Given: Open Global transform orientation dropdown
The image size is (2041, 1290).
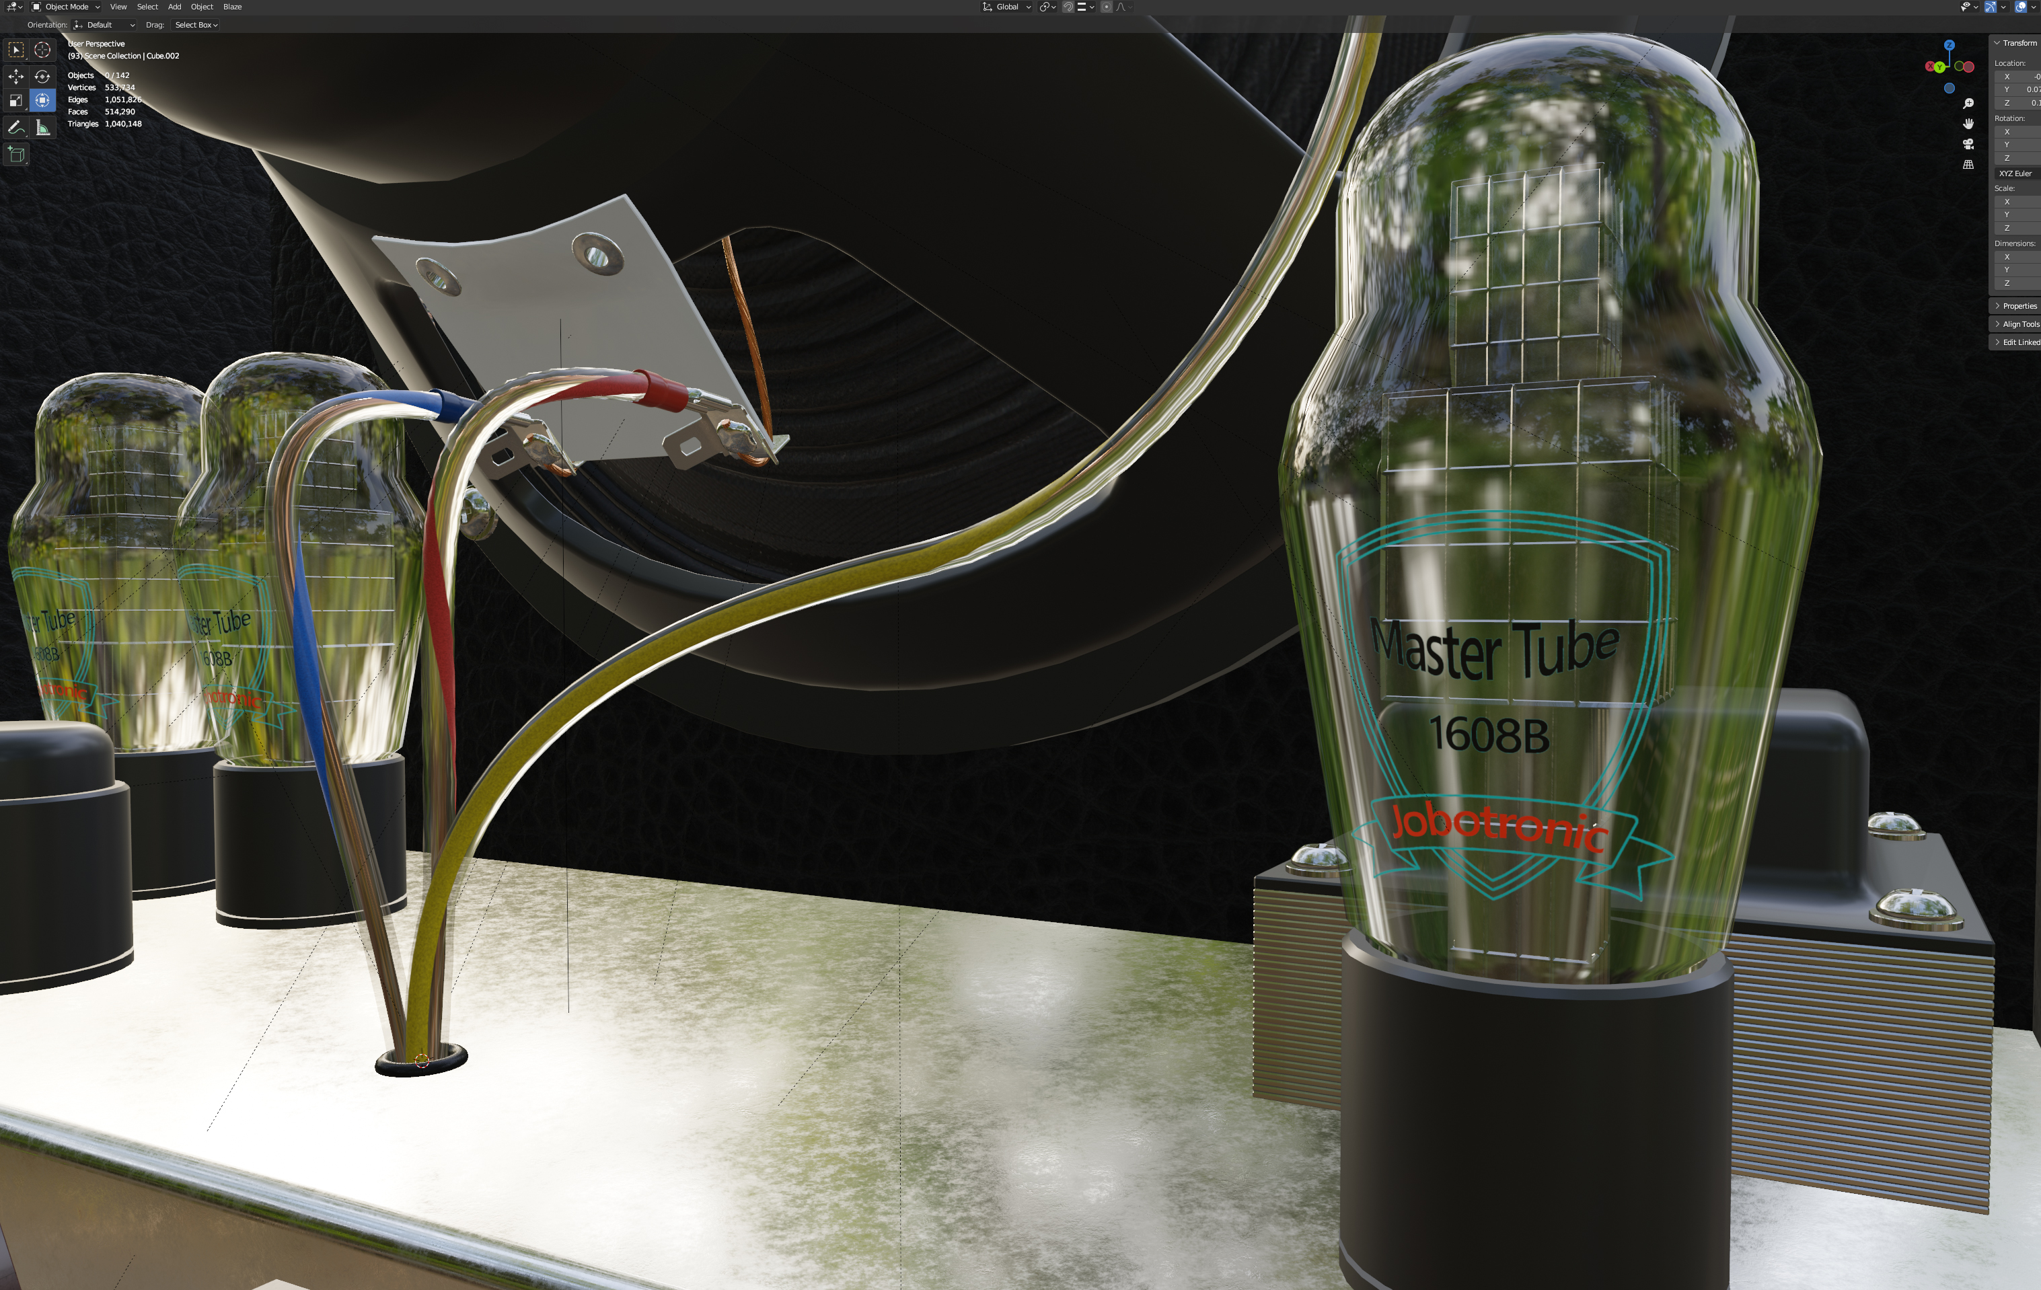Looking at the screenshot, I should coord(1007,7).
